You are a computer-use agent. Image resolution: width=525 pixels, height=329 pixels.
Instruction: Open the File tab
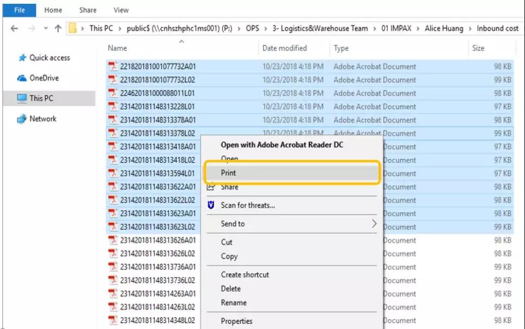click(x=19, y=10)
